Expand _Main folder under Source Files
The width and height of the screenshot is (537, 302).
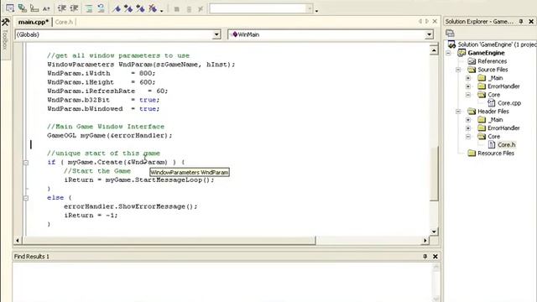(x=468, y=78)
